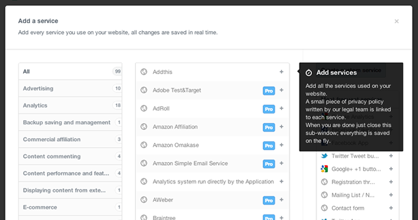The image size is (418, 220).
Task: Open the E-commerce category
Action: 70,207
